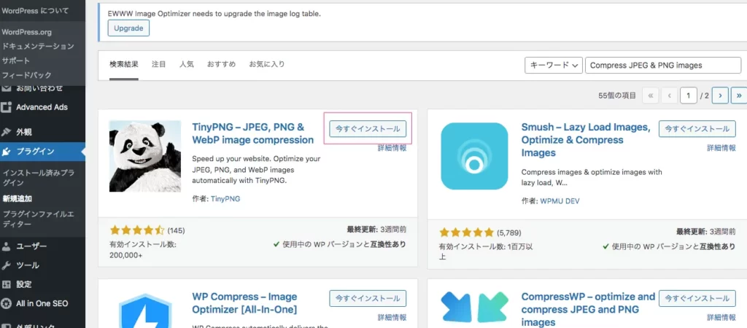Install the Smush plugin now
Screen dimensions: 747x328
click(x=697, y=128)
